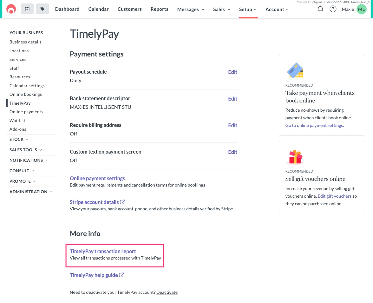Edit the Payout schedule
The height and width of the screenshot is (303, 373).
pos(233,72)
